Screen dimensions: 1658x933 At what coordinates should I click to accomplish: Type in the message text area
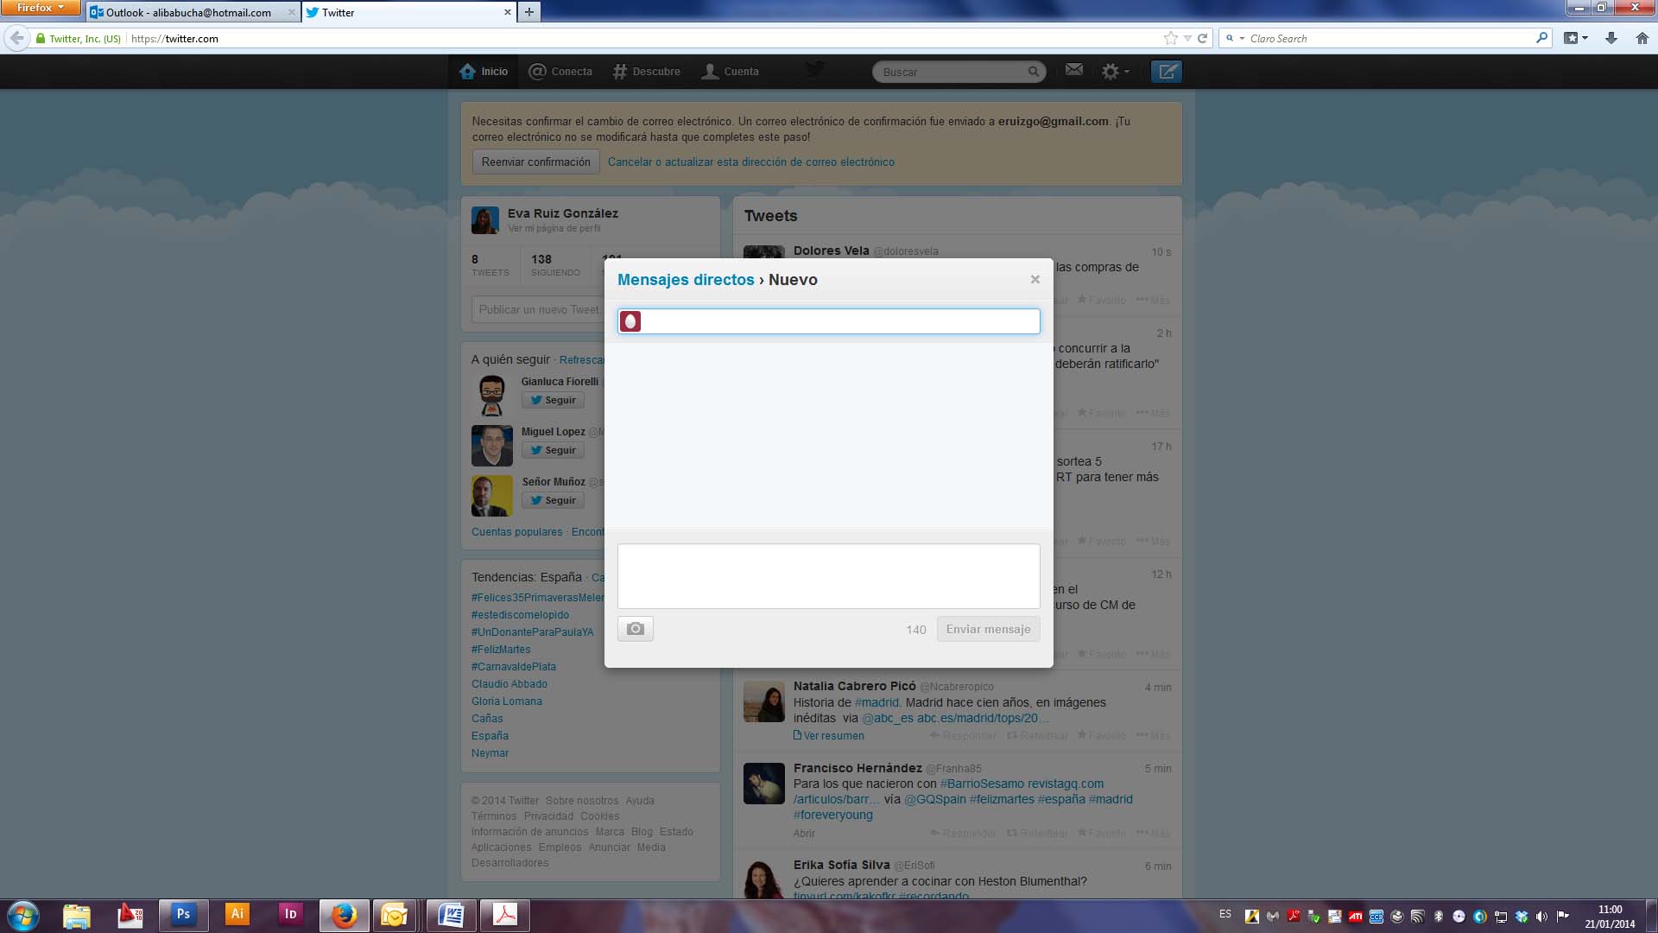(x=828, y=575)
